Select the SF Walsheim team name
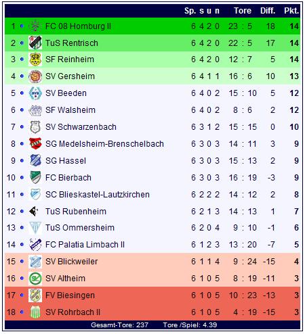Image resolution: width=305 pixels, height=334 pixels. pyautogui.click(x=70, y=110)
